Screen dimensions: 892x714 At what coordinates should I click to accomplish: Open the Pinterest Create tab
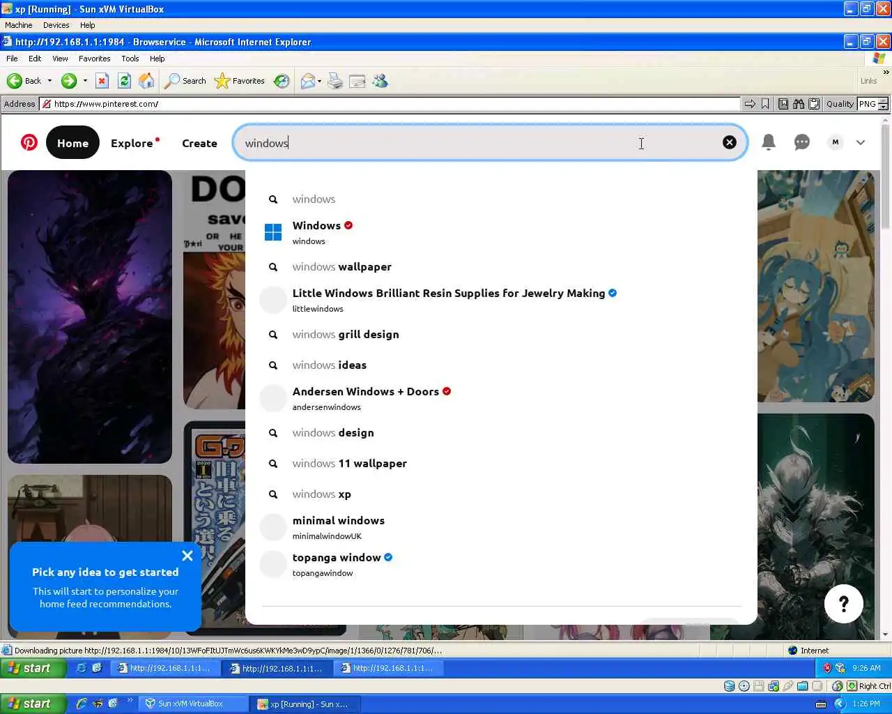199,143
